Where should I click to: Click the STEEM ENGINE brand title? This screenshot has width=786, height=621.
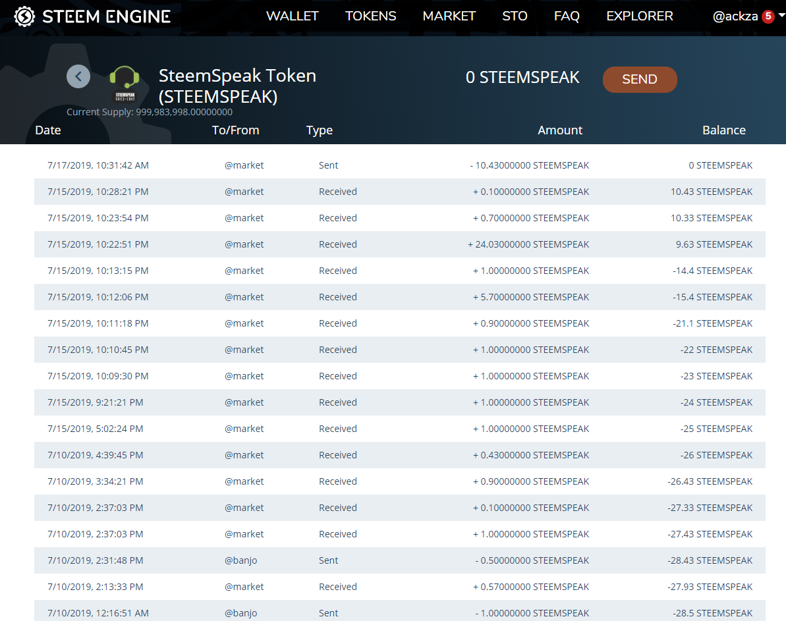pyautogui.click(x=106, y=16)
